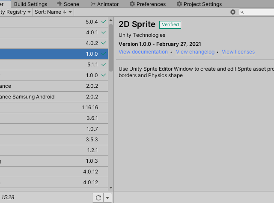The width and height of the screenshot is (274, 203).
Task: Click the Unity Technologies author text
Action: pos(142,35)
